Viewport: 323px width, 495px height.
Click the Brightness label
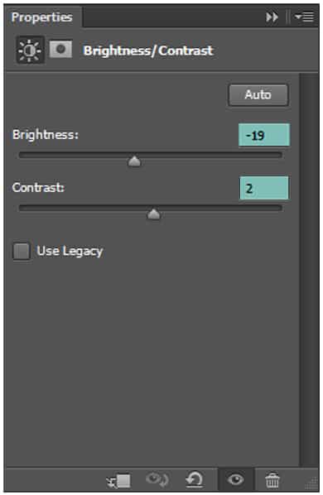tap(46, 135)
